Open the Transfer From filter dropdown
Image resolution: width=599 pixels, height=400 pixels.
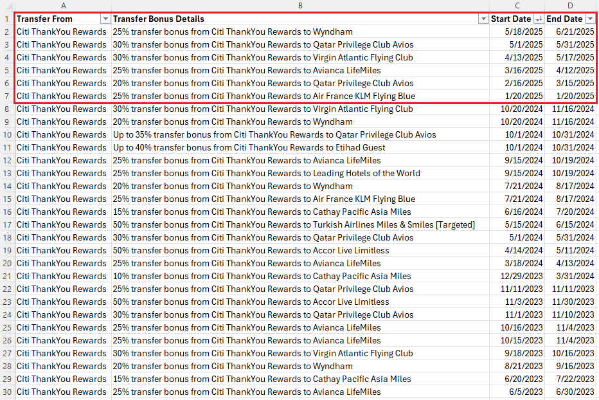tap(105, 19)
